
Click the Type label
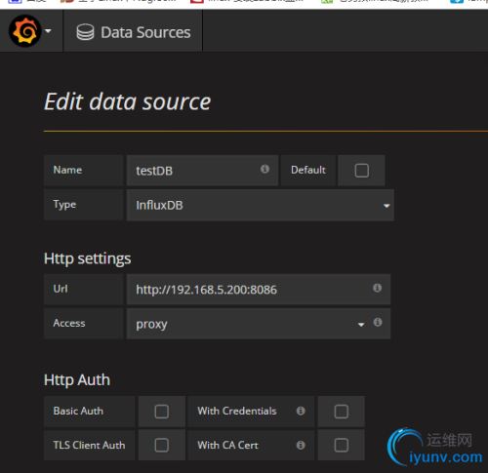pyautogui.click(x=64, y=205)
